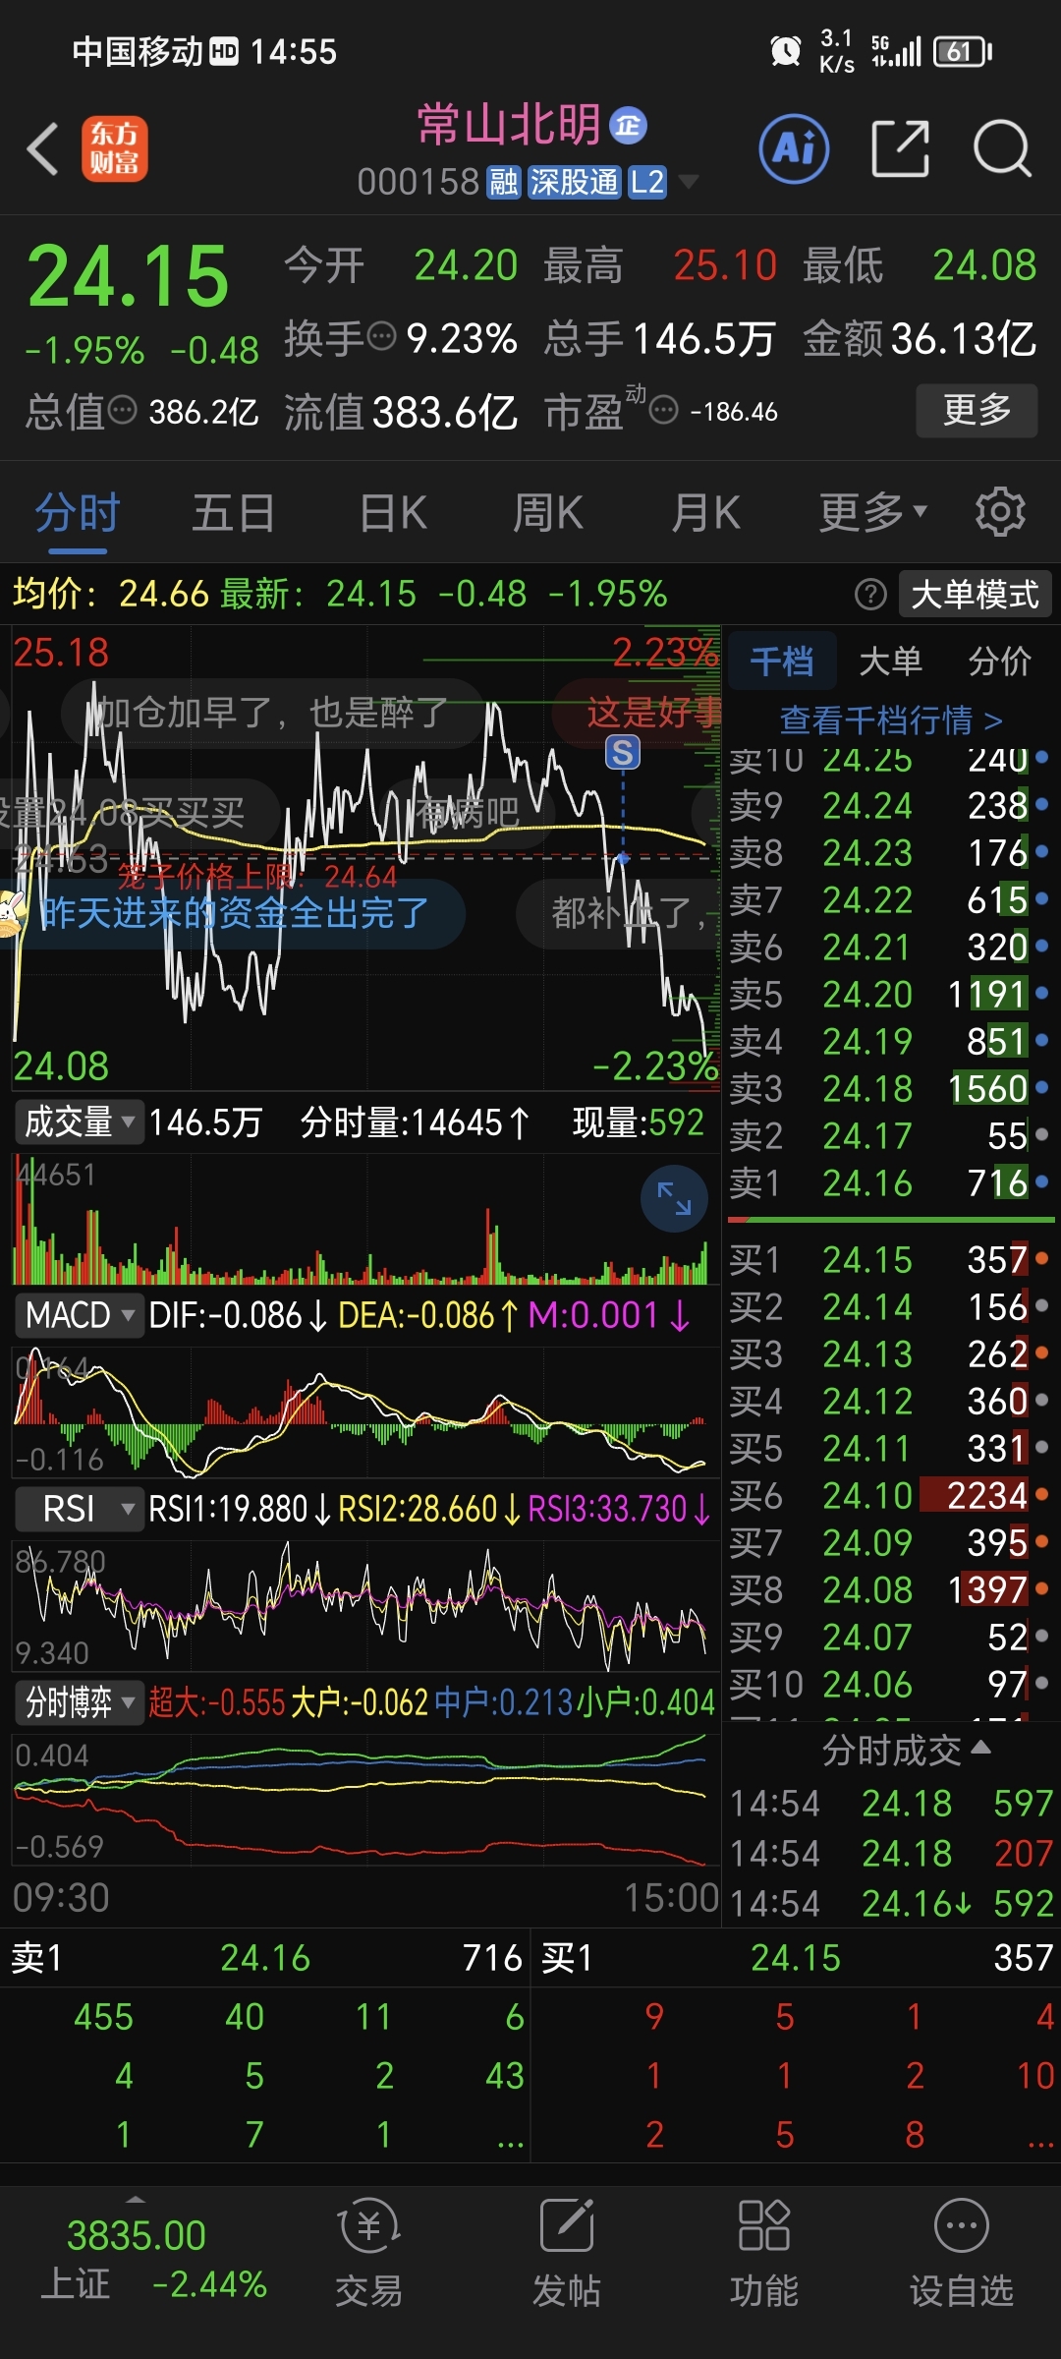Tap info icon next to 市盈
Viewport: 1061px width, 2359px height.
[x=664, y=410]
